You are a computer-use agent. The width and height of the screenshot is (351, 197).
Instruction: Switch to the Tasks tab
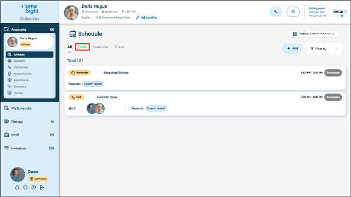(119, 47)
